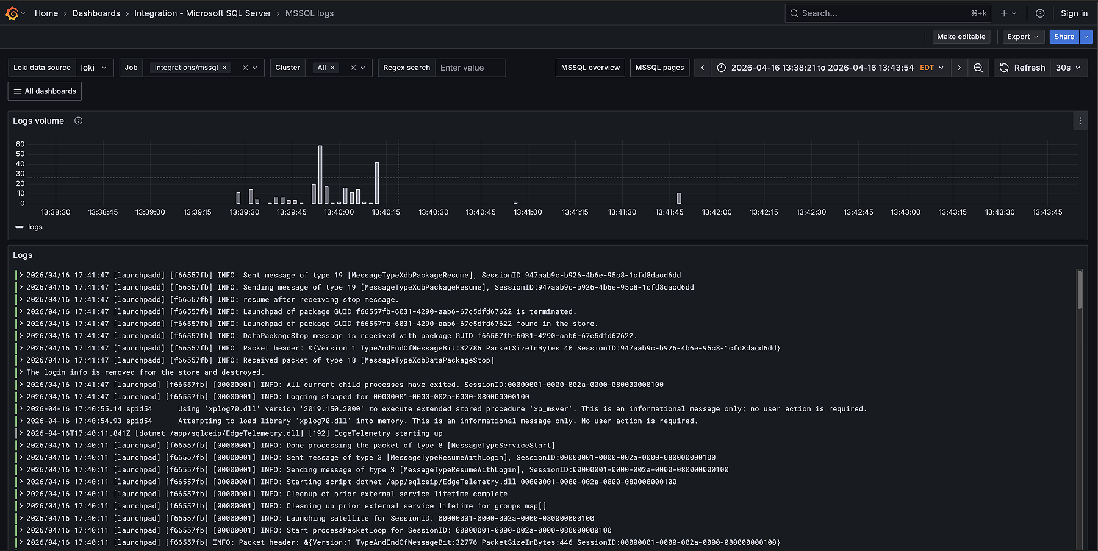Click the tallest bar near 13:40:00
The width and height of the screenshot is (1098, 551).
point(320,174)
